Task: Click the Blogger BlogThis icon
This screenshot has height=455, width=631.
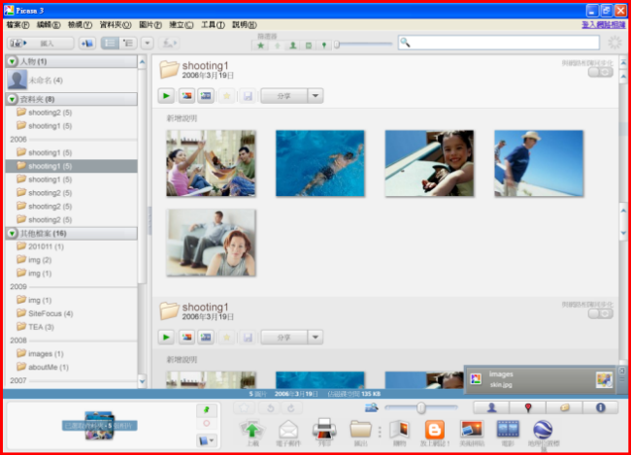Action: 435,428
